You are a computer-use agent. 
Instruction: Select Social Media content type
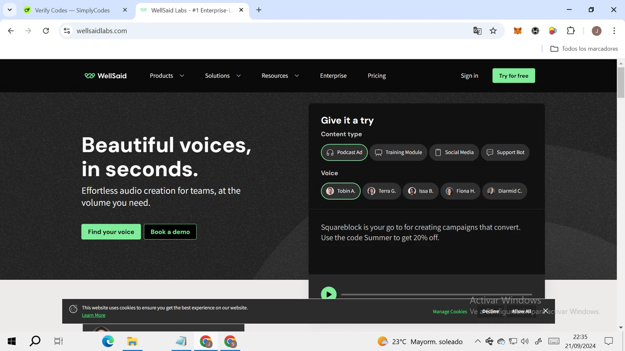point(454,152)
